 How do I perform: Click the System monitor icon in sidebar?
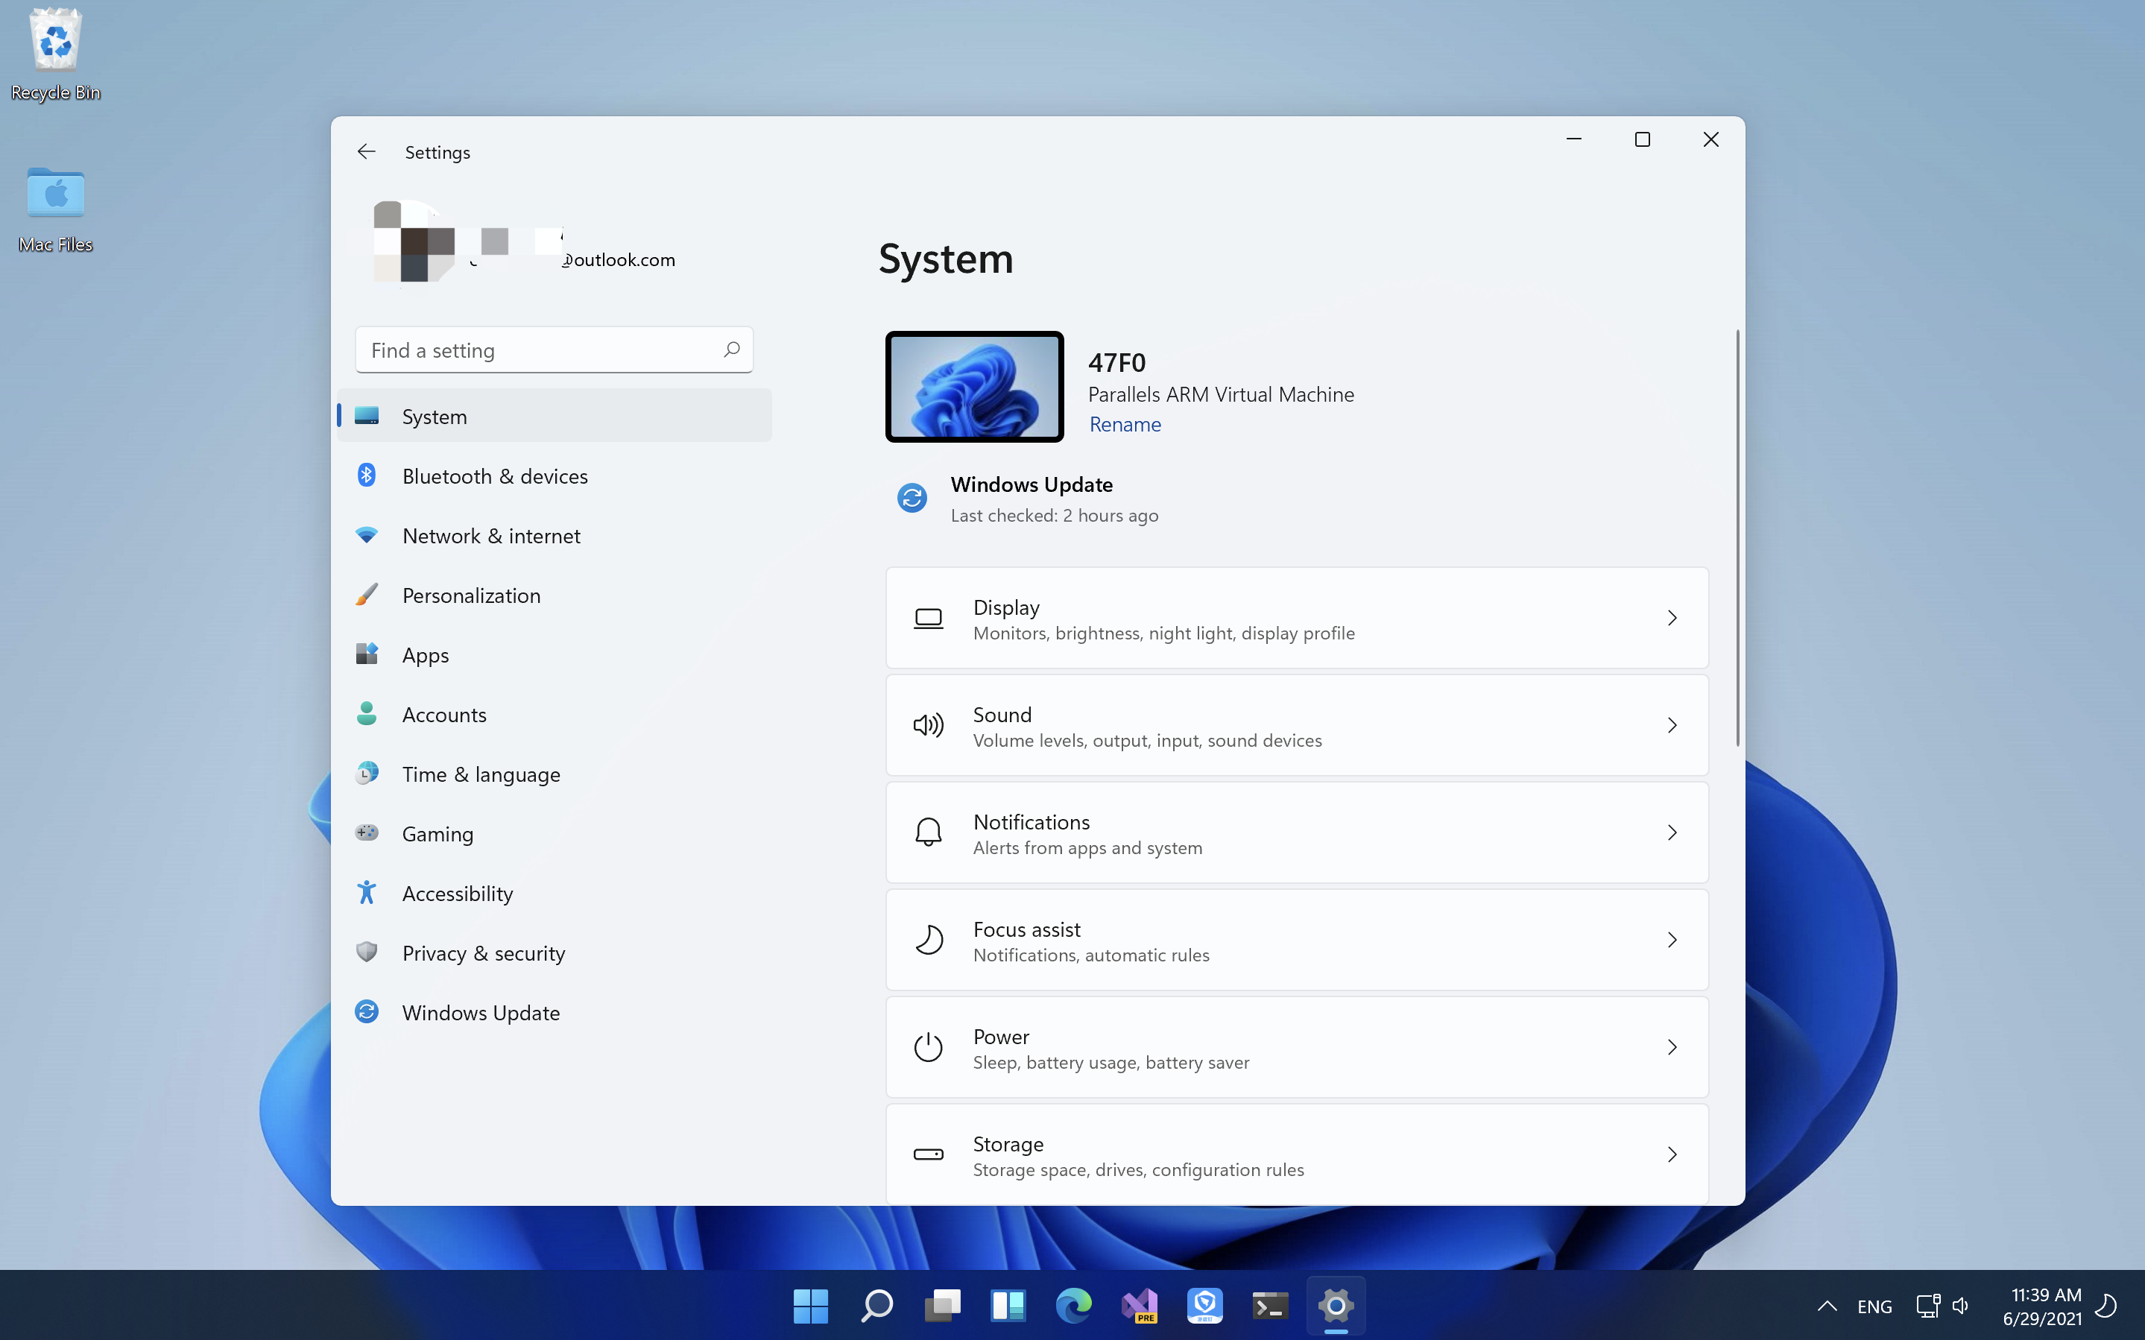point(367,415)
